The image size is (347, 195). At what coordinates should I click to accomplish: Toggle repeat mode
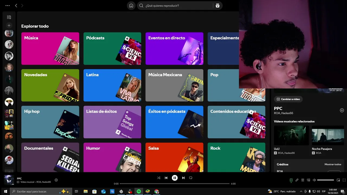click(191, 178)
